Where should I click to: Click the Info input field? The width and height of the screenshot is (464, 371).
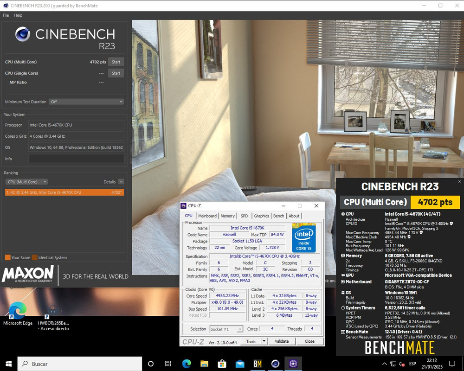click(x=76, y=159)
